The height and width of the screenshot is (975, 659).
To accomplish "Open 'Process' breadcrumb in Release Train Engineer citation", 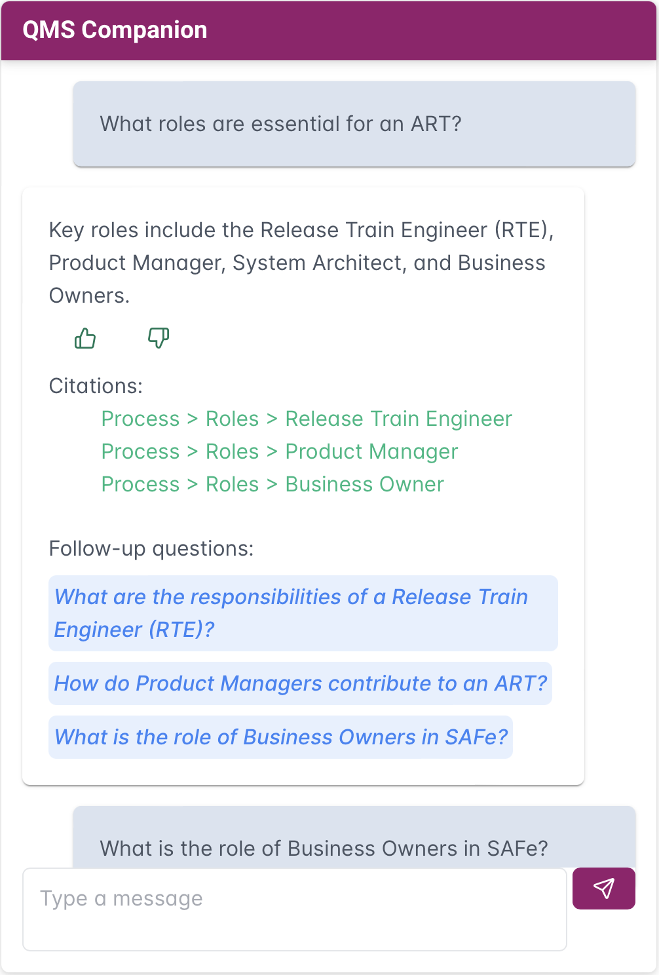I will click(x=140, y=419).
